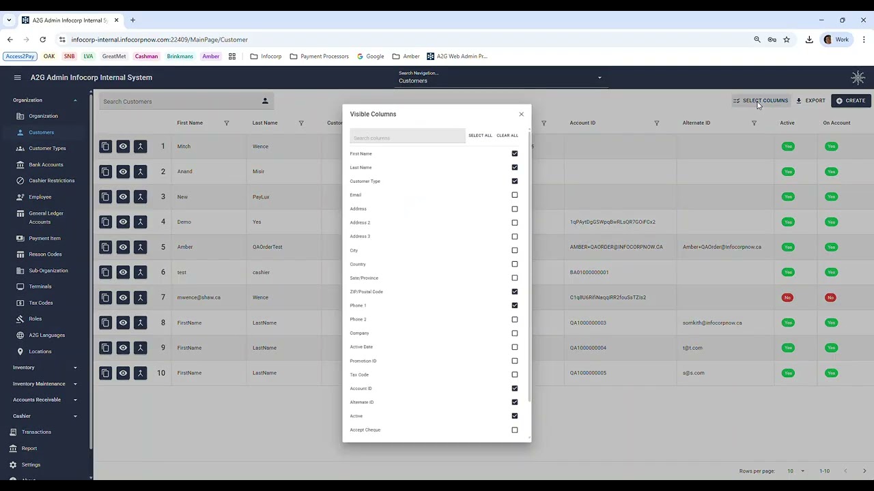The image size is (874, 491).
Task: Click the Bank Accounts sidebar icon
Action: coord(20,164)
